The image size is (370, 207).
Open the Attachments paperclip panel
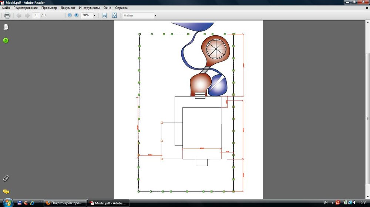point(6,179)
